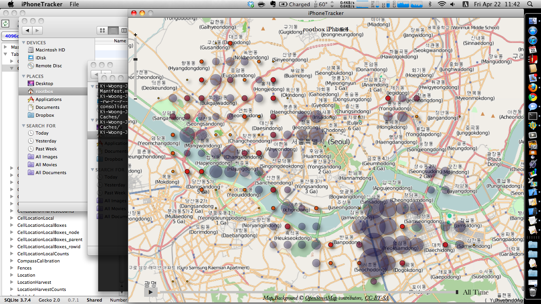Click the Dropbox menu bar icon
Viewport: 541px width, 304px height.
click(x=250, y=4)
